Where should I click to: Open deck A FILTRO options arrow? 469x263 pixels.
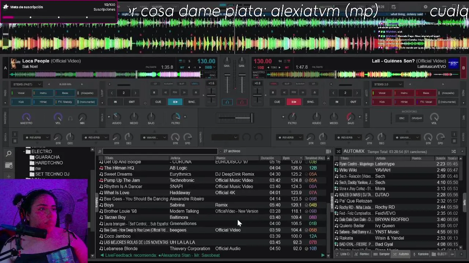pos(185,117)
